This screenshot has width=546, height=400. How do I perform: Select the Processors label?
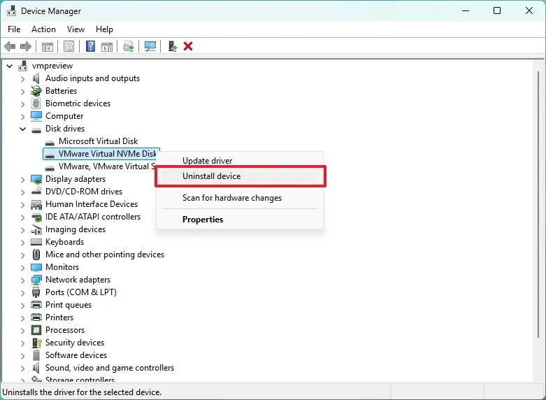pos(65,330)
